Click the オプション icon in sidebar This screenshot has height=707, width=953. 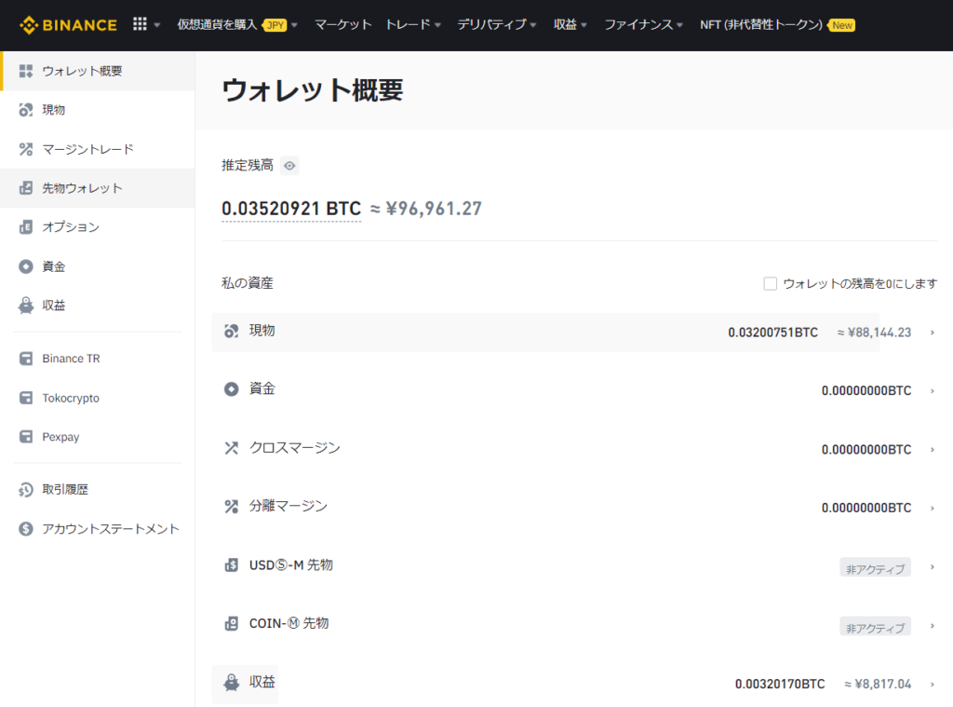pyautogui.click(x=26, y=227)
